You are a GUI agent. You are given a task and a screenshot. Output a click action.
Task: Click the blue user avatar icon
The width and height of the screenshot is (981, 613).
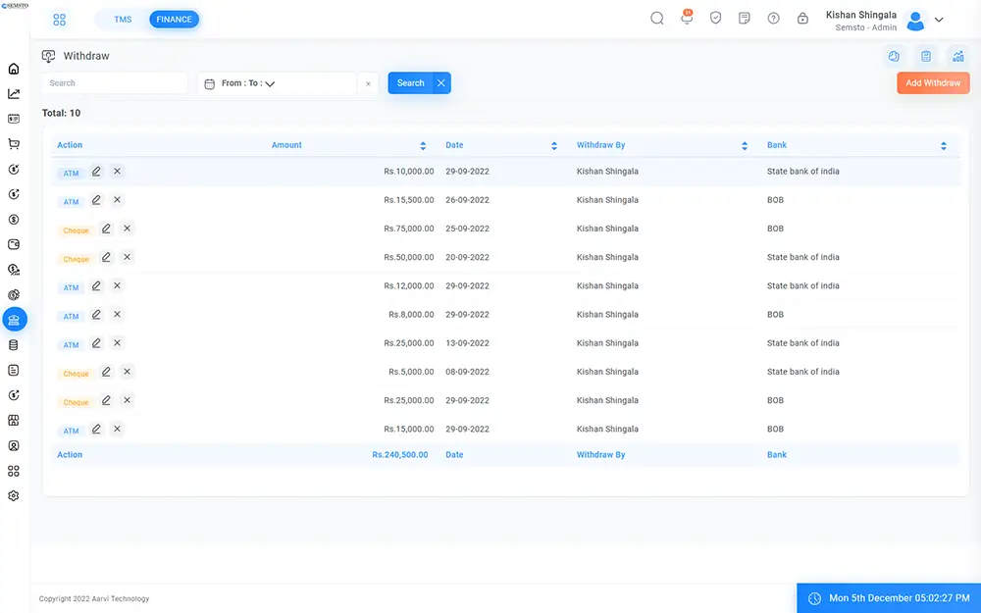[916, 21]
